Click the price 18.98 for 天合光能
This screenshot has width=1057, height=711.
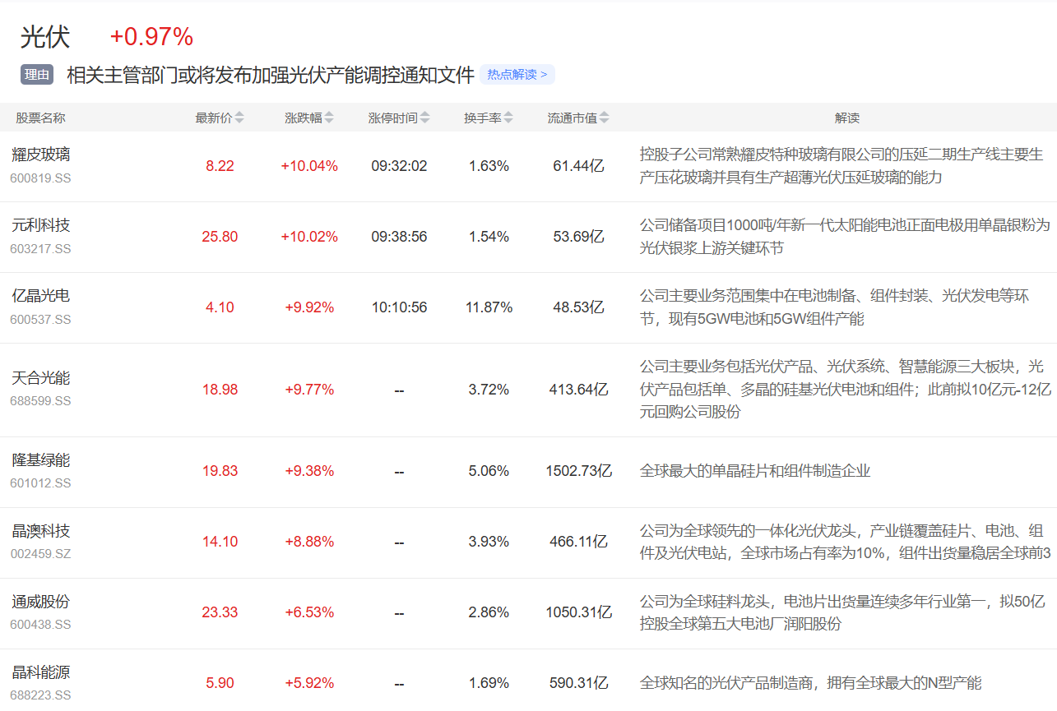(220, 390)
